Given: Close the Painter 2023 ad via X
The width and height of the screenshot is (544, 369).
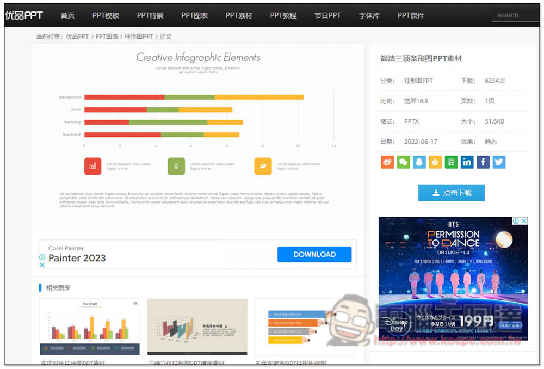Looking at the screenshot, I should pyautogui.click(x=42, y=265).
